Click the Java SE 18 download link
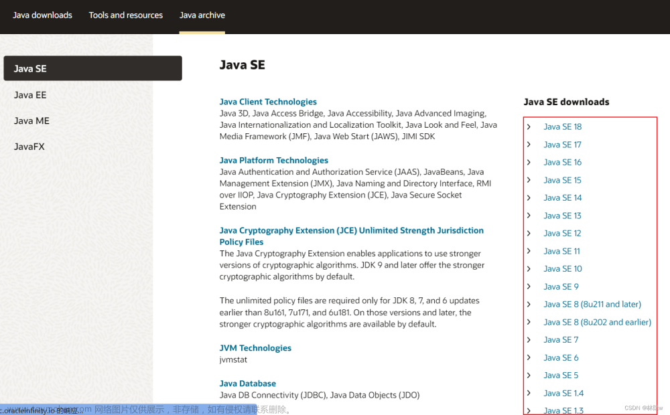 562,127
